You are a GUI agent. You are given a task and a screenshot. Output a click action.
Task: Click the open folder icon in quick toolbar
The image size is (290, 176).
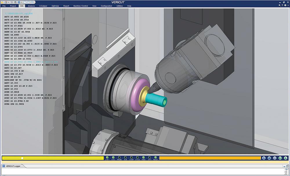click(x=3, y=2)
